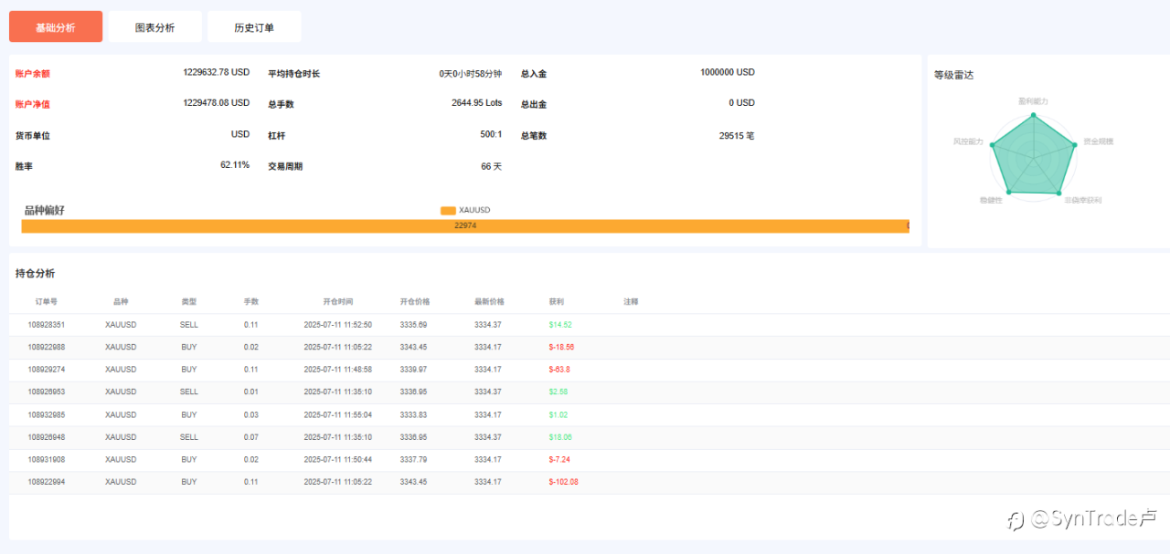
Task: Click the watermark logo beside @SynTrade
Action: pyautogui.click(x=1016, y=520)
